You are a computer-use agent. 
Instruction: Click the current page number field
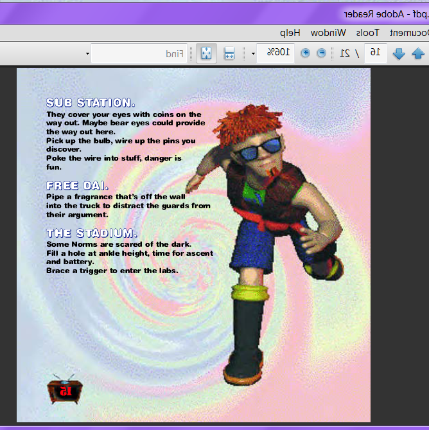click(375, 53)
